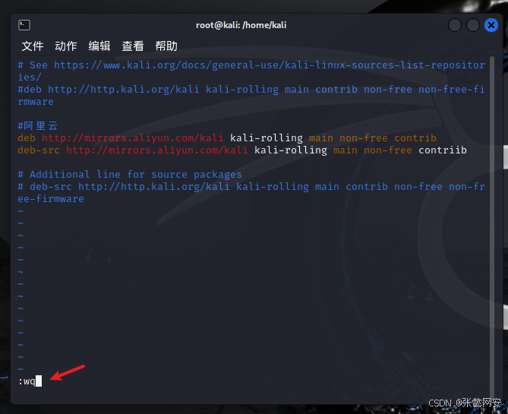Click the :wq command at the bottom

[x=27, y=381]
